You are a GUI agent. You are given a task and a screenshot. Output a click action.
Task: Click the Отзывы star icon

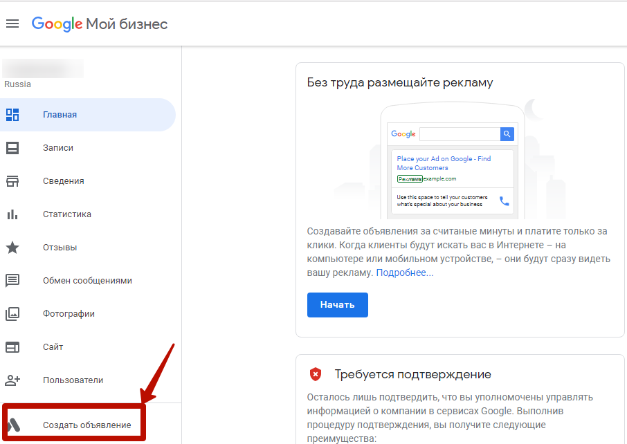click(12, 248)
